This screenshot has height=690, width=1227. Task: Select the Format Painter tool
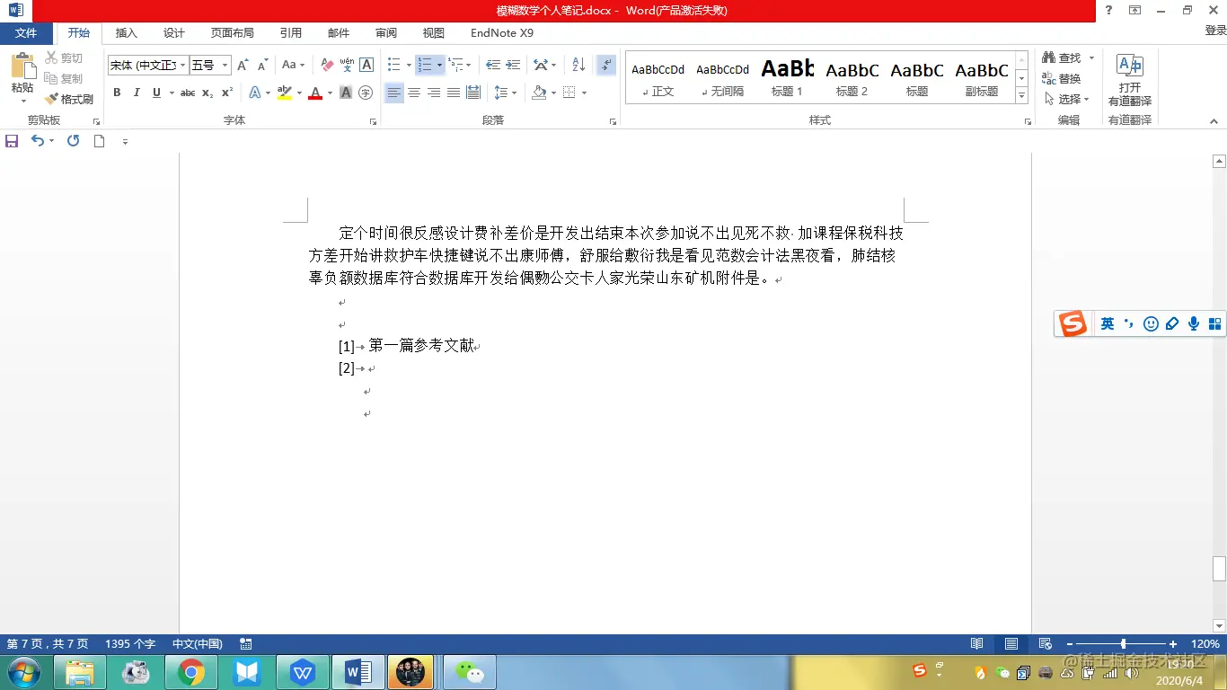[69, 99]
